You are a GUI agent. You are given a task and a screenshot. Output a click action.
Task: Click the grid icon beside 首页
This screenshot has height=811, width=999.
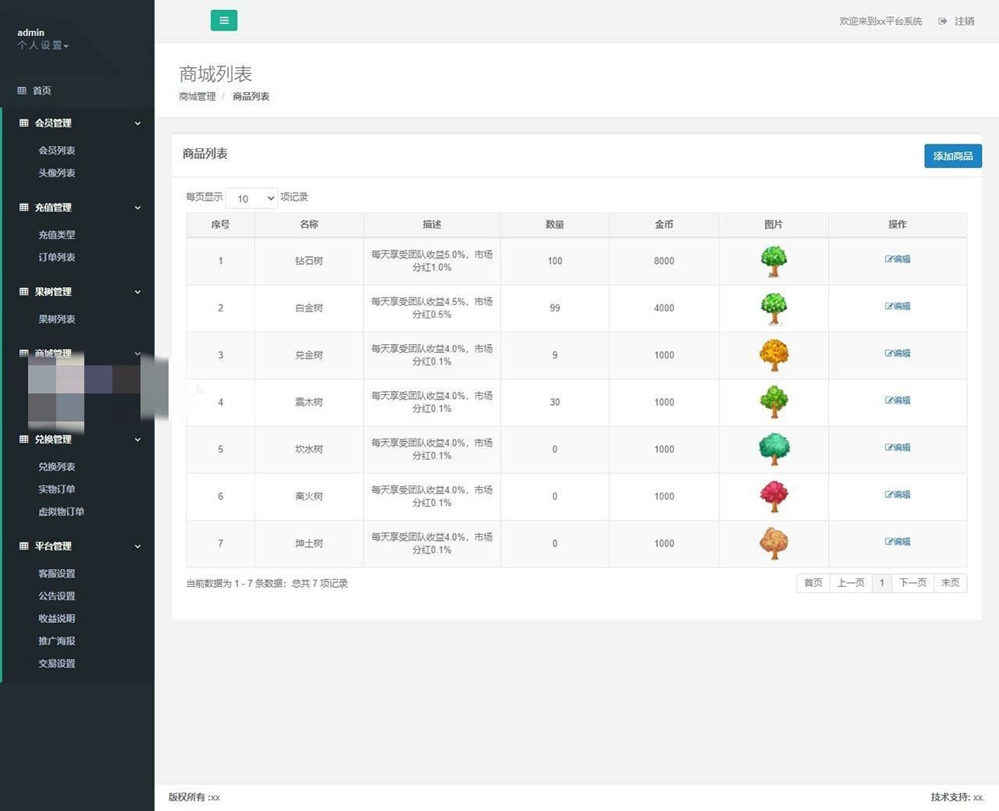click(x=22, y=91)
